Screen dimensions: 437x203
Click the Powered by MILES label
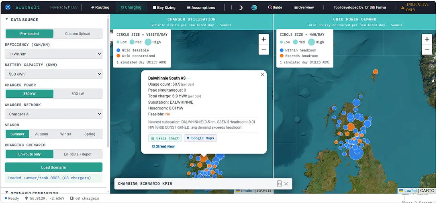point(64,8)
